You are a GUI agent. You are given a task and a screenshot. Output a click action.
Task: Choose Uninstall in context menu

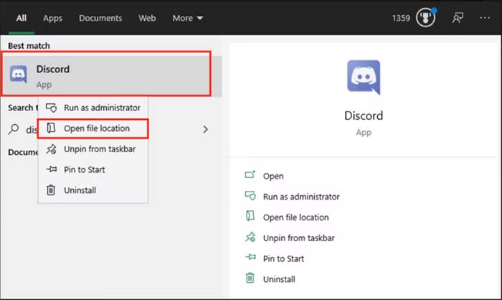click(x=93, y=190)
